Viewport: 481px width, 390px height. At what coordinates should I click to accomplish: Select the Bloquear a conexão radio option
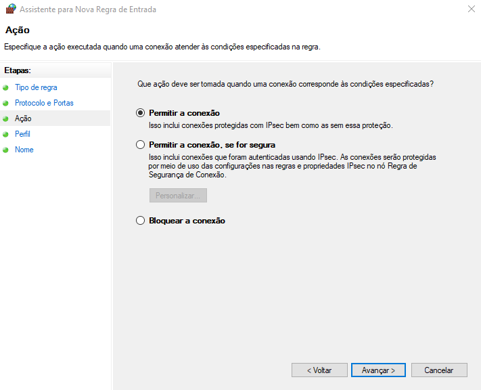[x=141, y=221]
